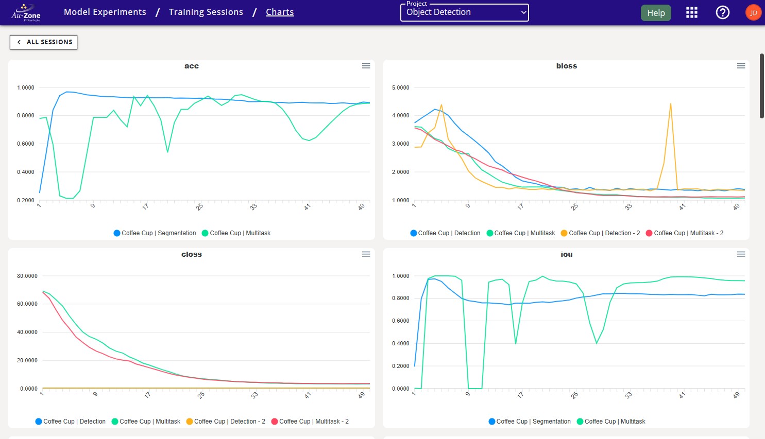This screenshot has width=765, height=439.
Task: Open the Project dropdown
Action: pos(464,12)
